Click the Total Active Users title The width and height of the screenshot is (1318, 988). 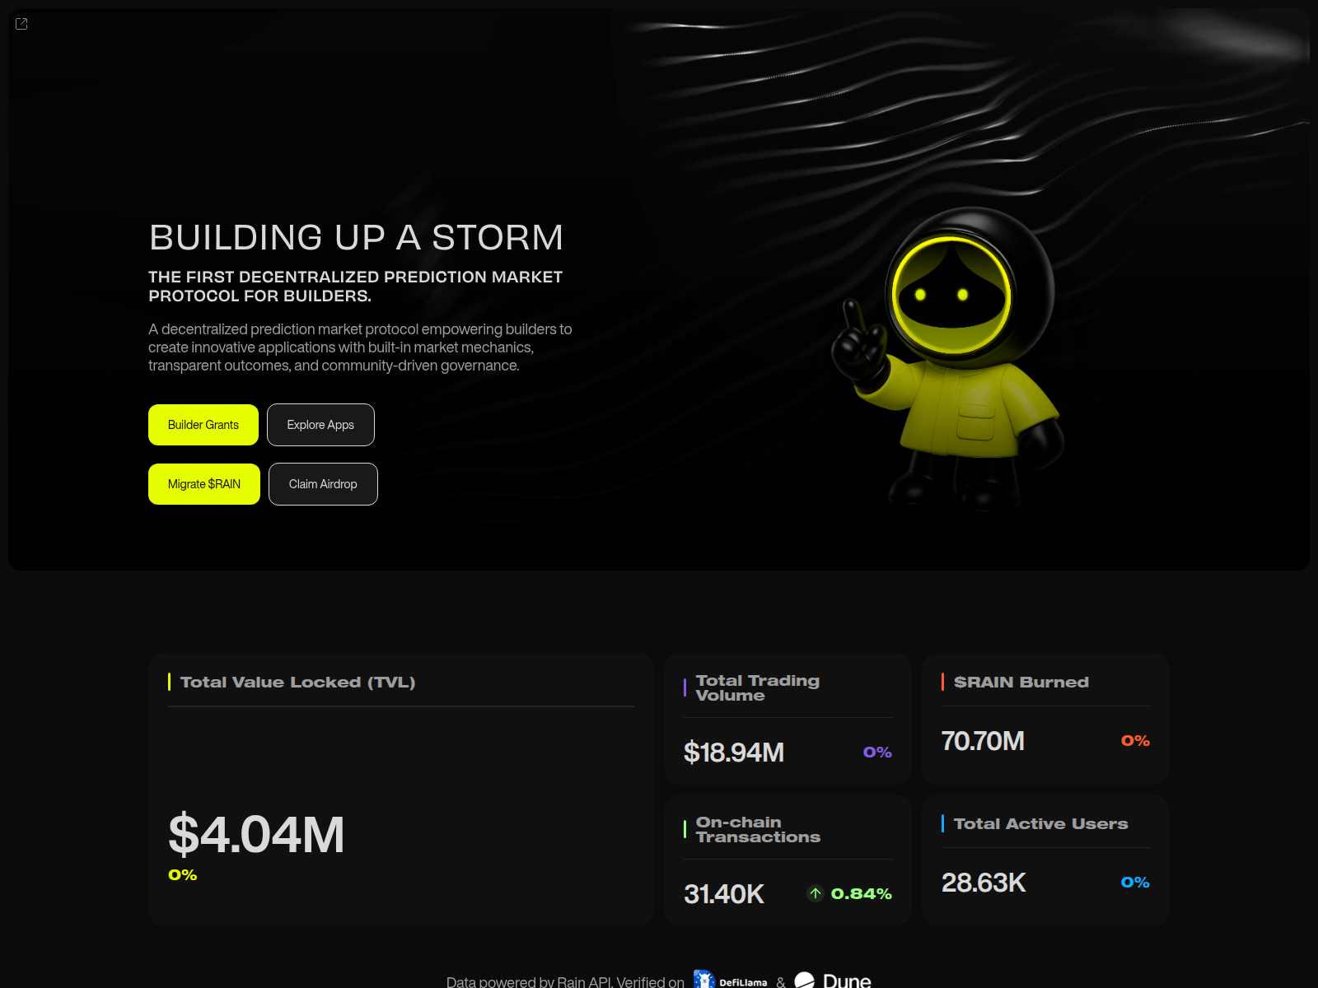pyautogui.click(x=1041, y=823)
